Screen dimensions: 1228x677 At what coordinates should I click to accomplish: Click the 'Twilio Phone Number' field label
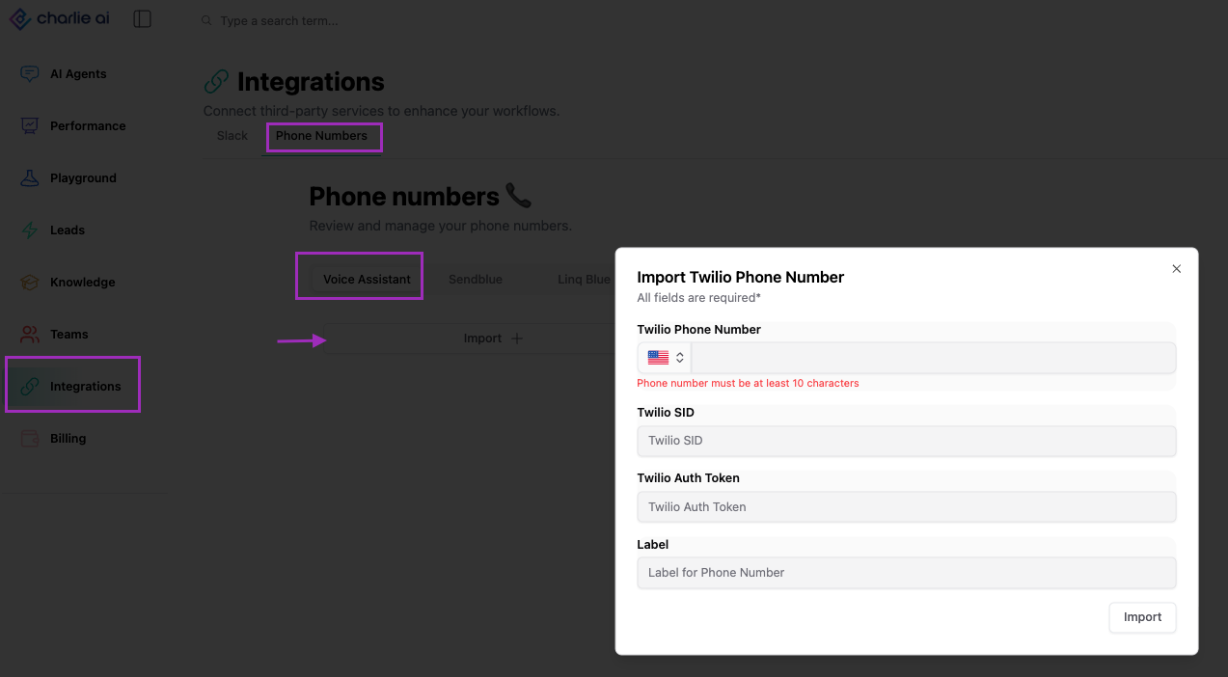point(699,330)
